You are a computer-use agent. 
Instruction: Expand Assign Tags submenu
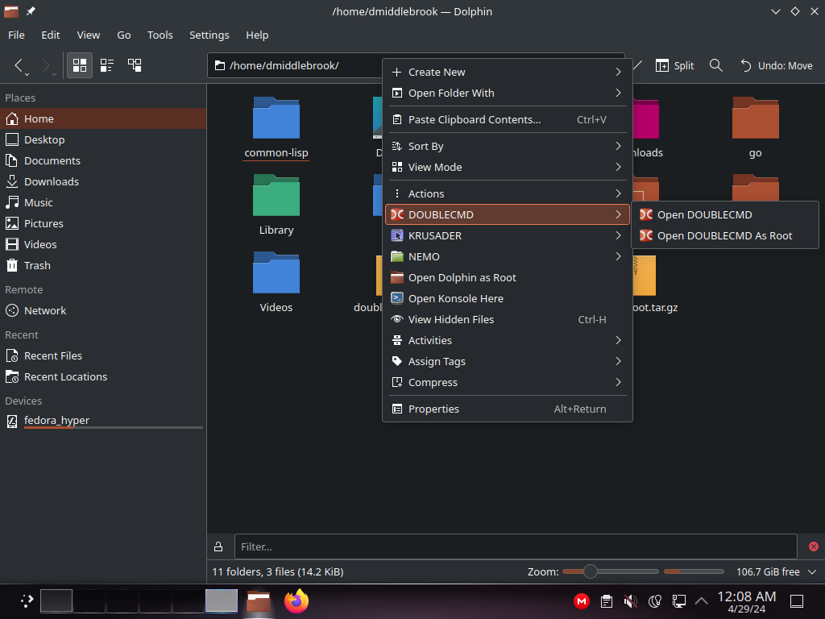508,362
